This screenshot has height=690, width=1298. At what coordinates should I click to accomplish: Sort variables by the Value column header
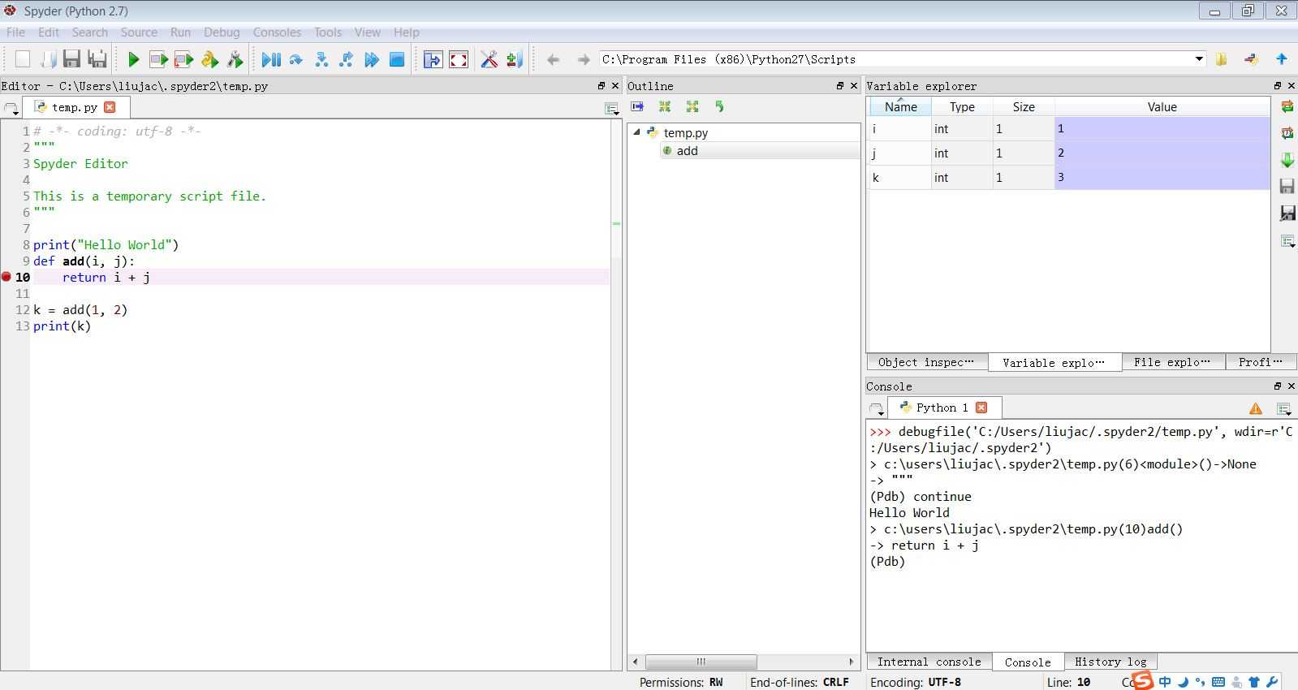click(x=1162, y=107)
